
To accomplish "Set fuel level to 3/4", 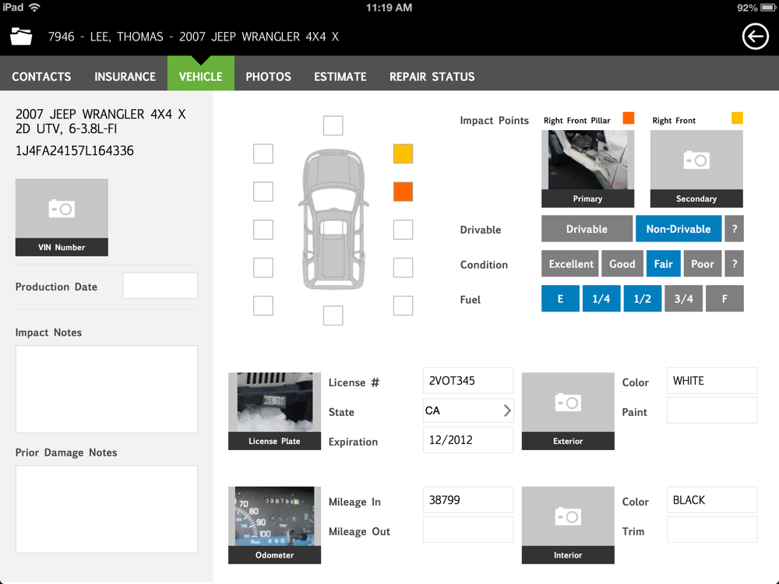I will [x=684, y=298].
